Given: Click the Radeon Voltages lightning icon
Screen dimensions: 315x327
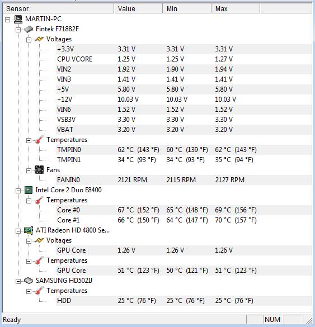Looking at the screenshot, I should (39, 240).
